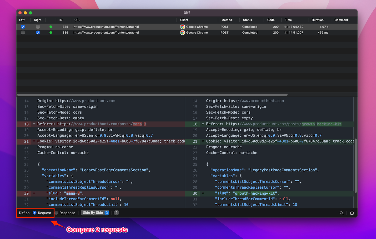Sort by the Code column header
The width and height of the screenshot is (376, 239).
pyautogui.click(x=271, y=20)
